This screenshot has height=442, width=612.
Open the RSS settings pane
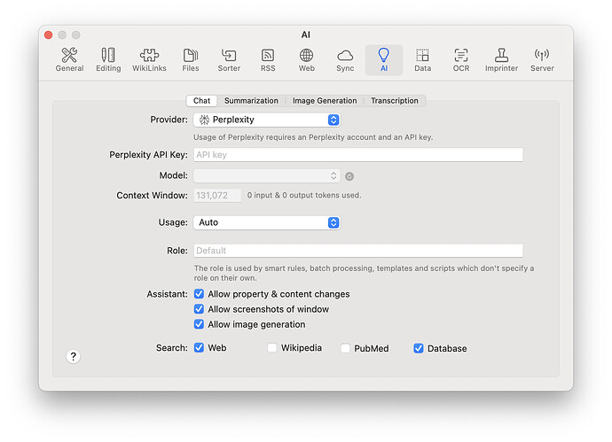click(268, 60)
